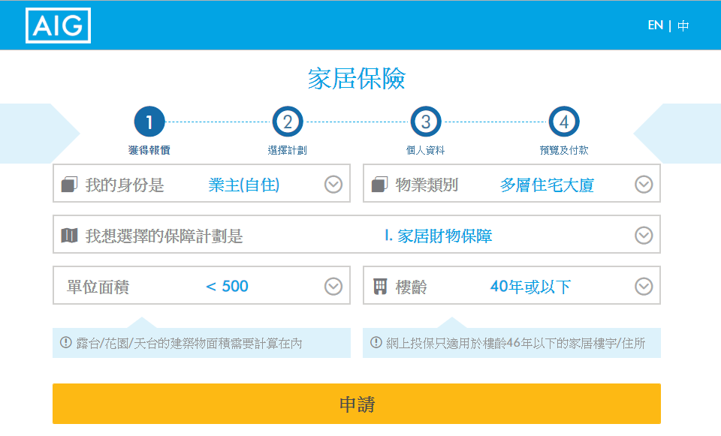Viewport: 721px width, 436px height.
Task: Click the map icon in the coverage plan row
Action: pos(68,234)
